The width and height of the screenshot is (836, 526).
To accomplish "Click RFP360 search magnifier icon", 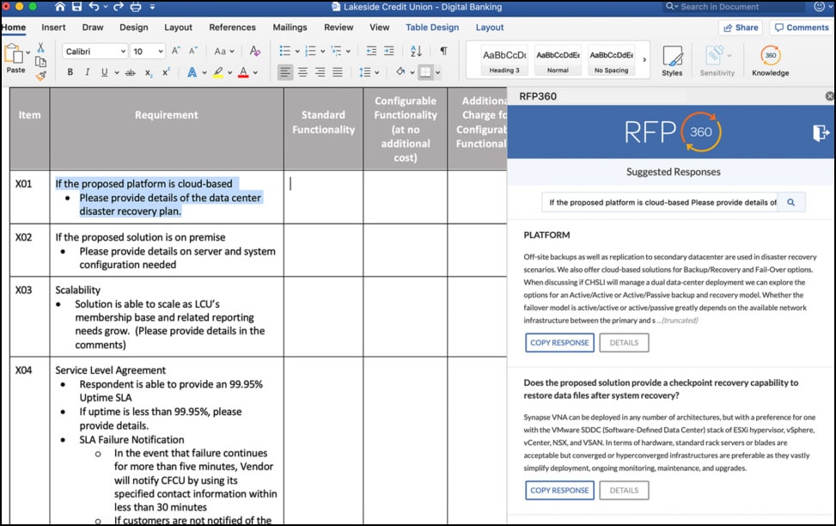I will [791, 202].
